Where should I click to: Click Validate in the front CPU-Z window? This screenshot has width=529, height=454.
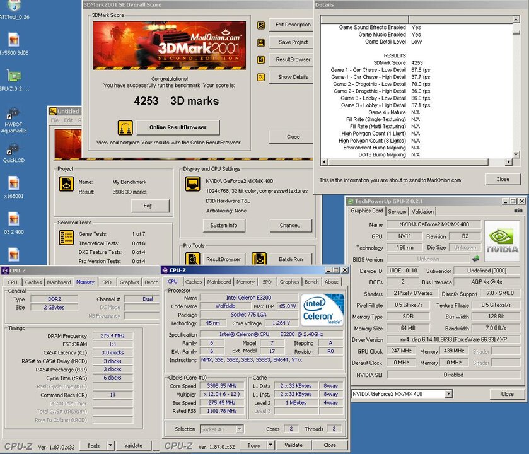294,445
